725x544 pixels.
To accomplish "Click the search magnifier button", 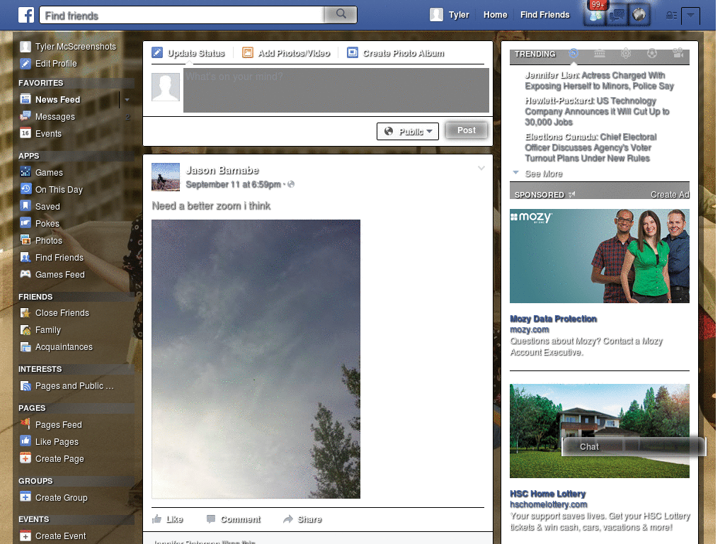I will 341,14.
